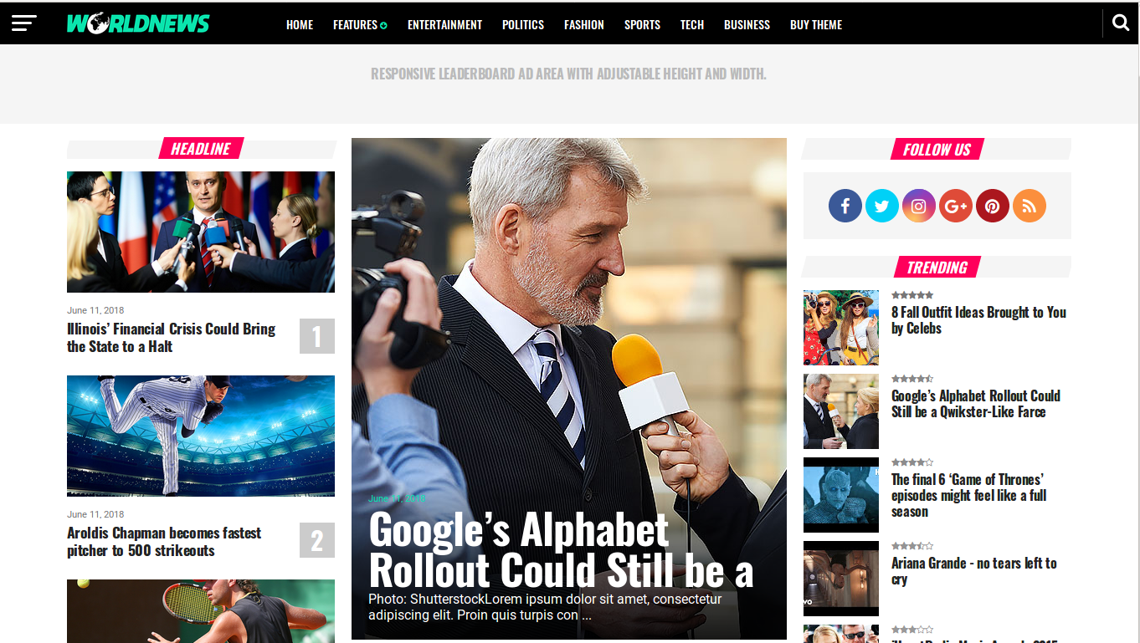
Task: Open the search magnifier icon
Action: click(x=1121, y=23)
